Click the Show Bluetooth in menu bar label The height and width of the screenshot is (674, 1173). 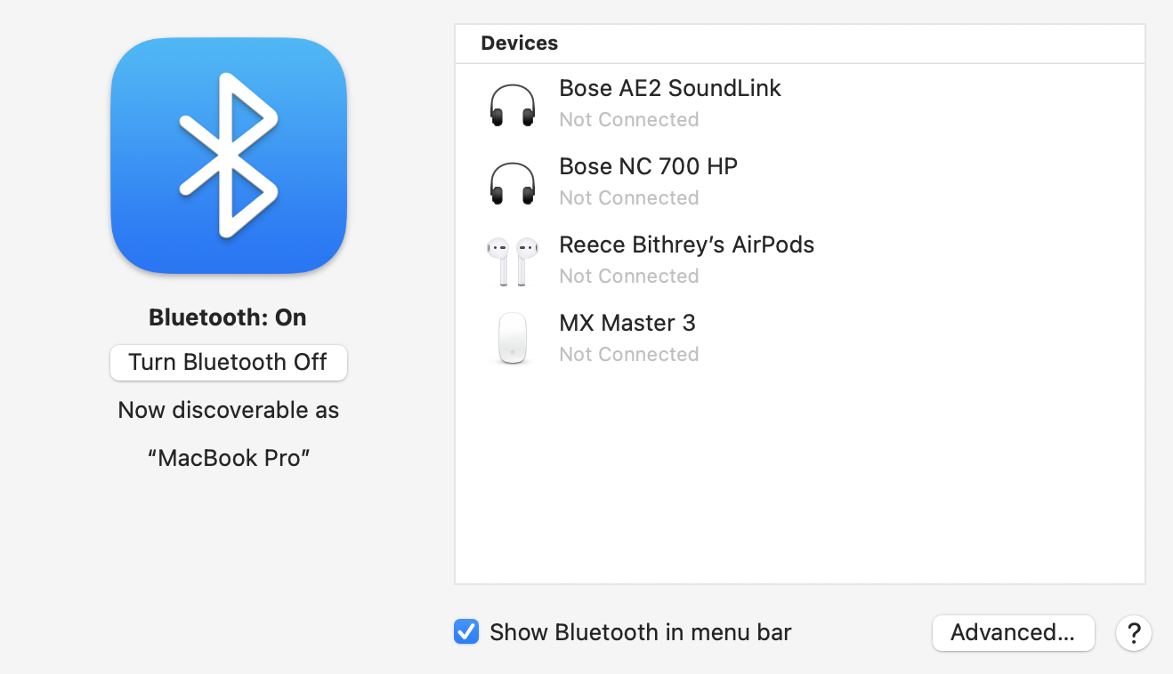click(x=641, y=632)
